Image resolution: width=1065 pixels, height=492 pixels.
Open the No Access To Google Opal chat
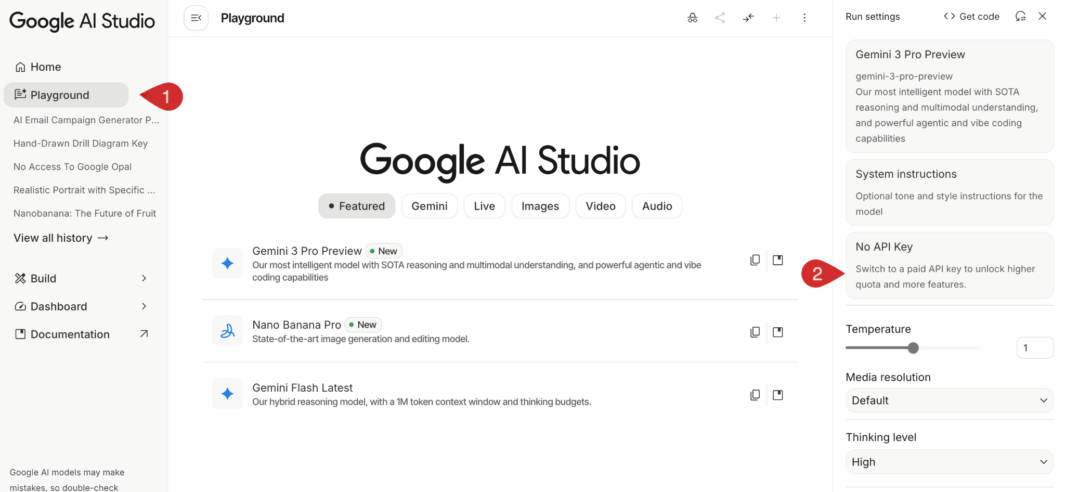(72, 167)
